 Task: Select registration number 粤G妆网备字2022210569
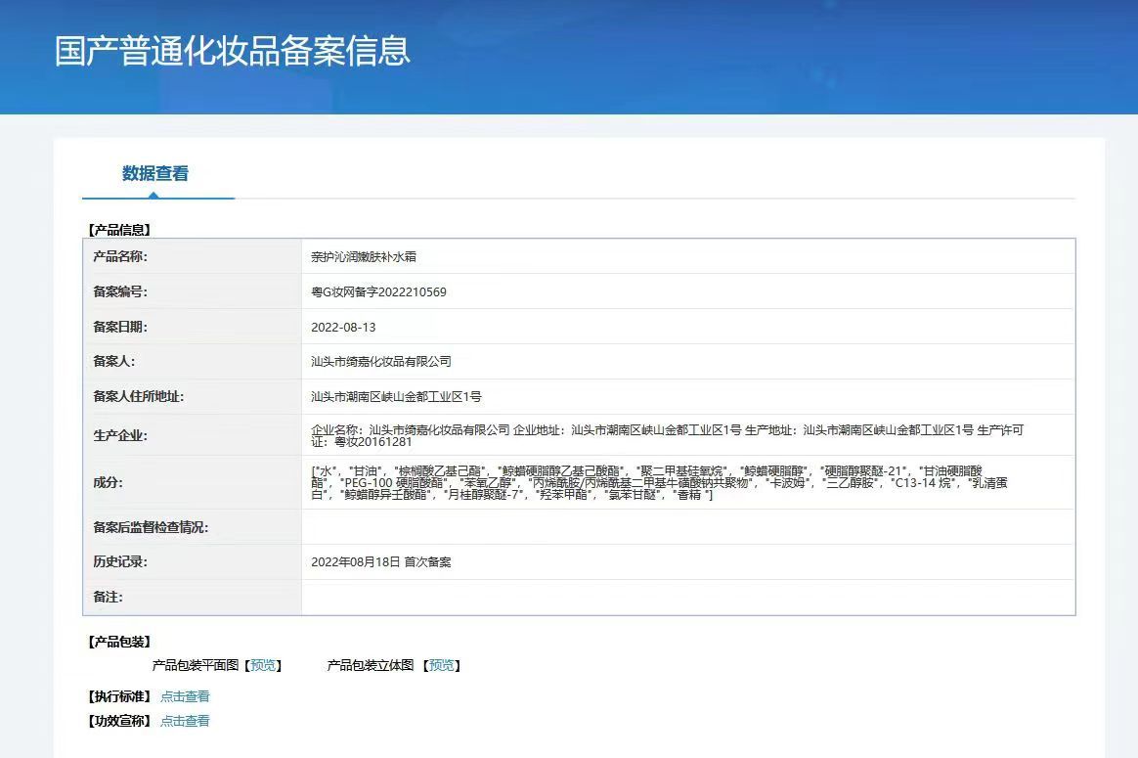click(x=379, y=291)
